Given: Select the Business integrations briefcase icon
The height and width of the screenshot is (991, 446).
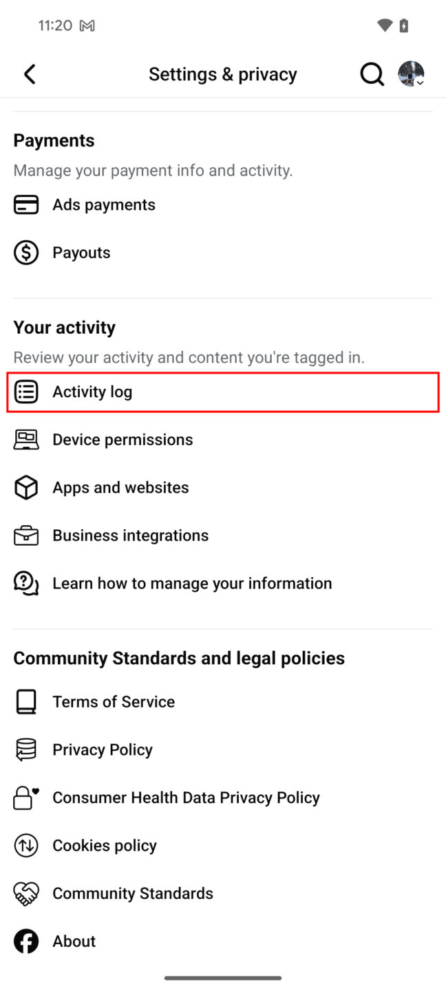Looking at the screenshot, I should [25, 535].
